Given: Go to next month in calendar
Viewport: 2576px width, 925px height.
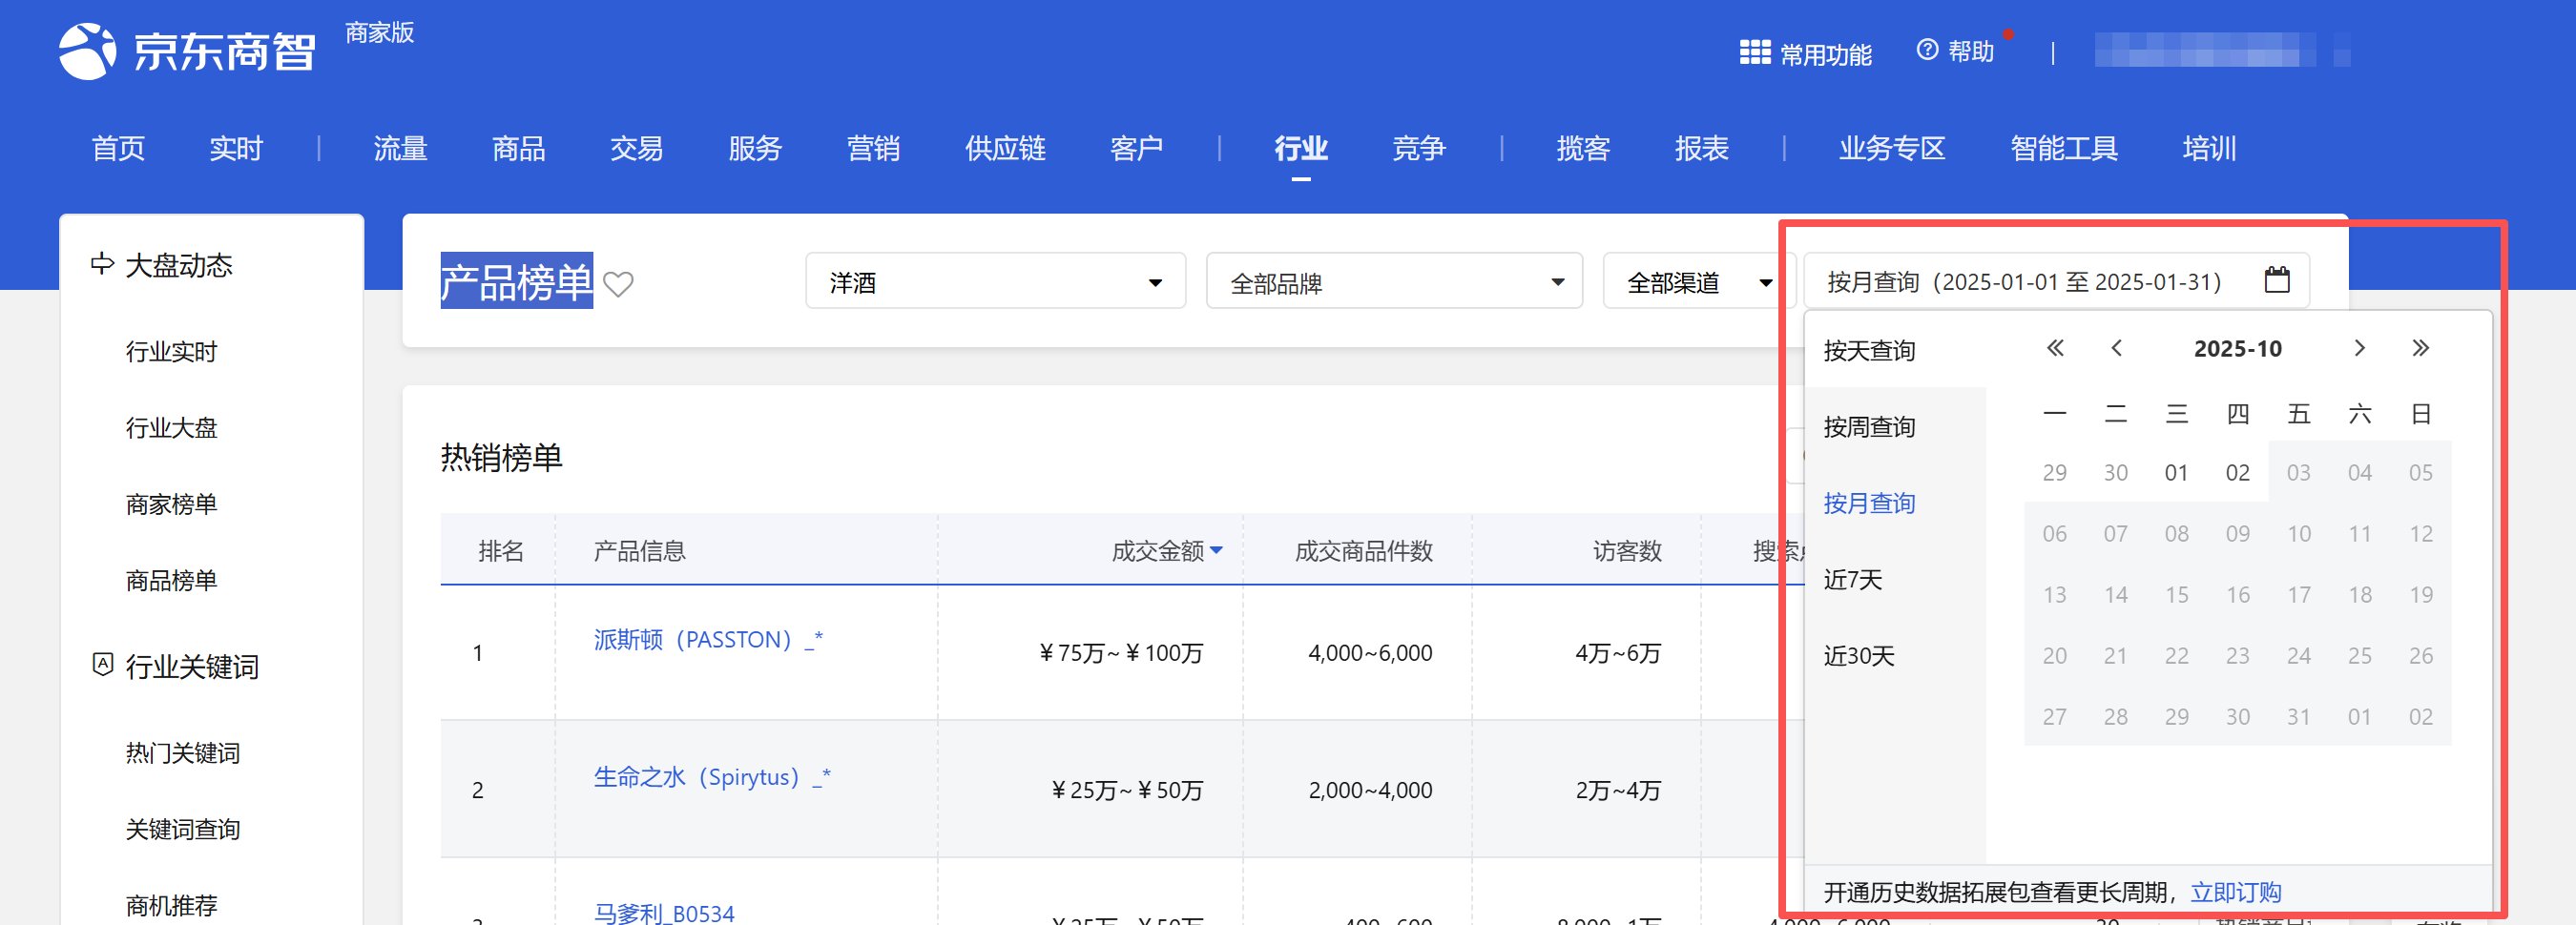Looking at the screenshot, I should 2360,348.
